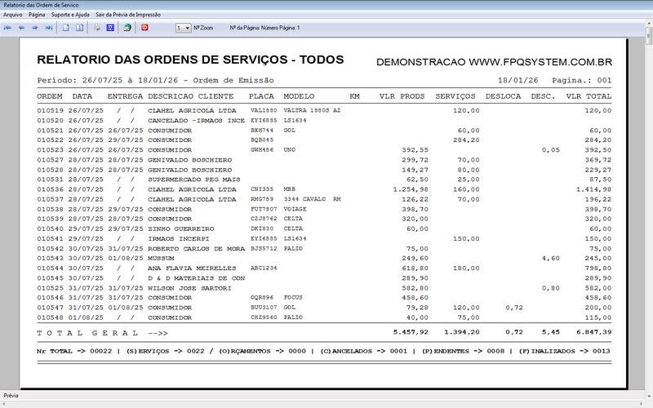The image size is (653, 408).
Task: Click the FOCUS model text
Action: point(293,298)
